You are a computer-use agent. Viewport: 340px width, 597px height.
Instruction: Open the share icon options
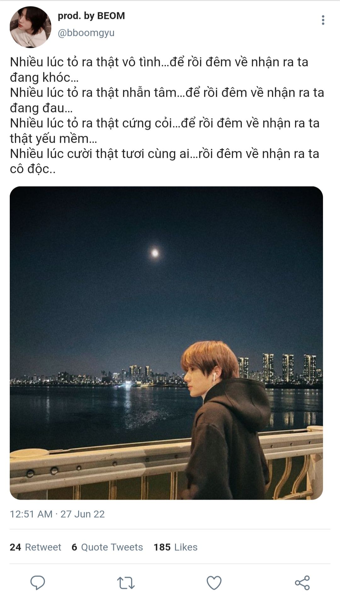pyautogui.click(x=302, y=583)
